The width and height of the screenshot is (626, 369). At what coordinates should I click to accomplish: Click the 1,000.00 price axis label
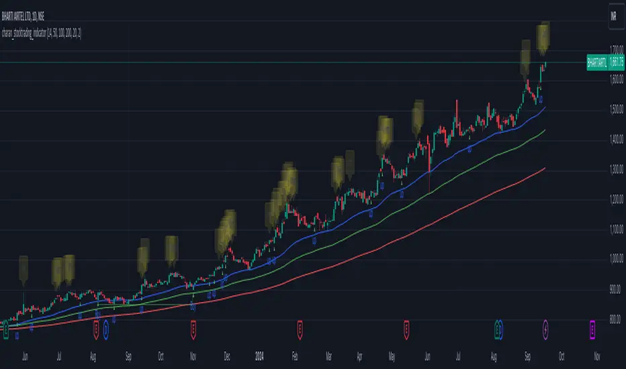coord(617,259)
